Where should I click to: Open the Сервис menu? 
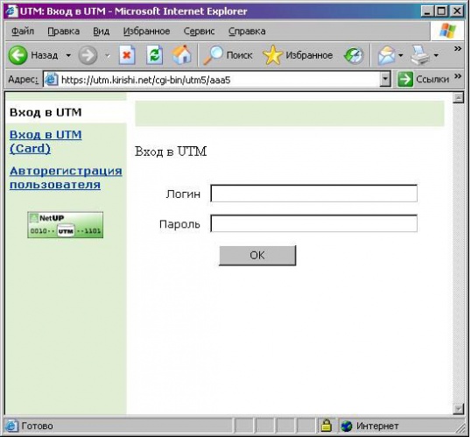pyautogui.click(x=199, y=32)
